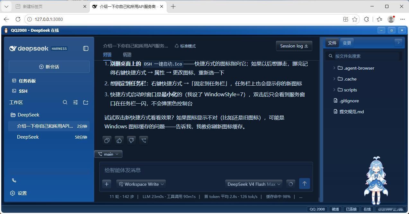This screenshot has height=214, width=409.
Task: Click the ellipsis at end of stats bar
Action: click(x=301, y=197)
